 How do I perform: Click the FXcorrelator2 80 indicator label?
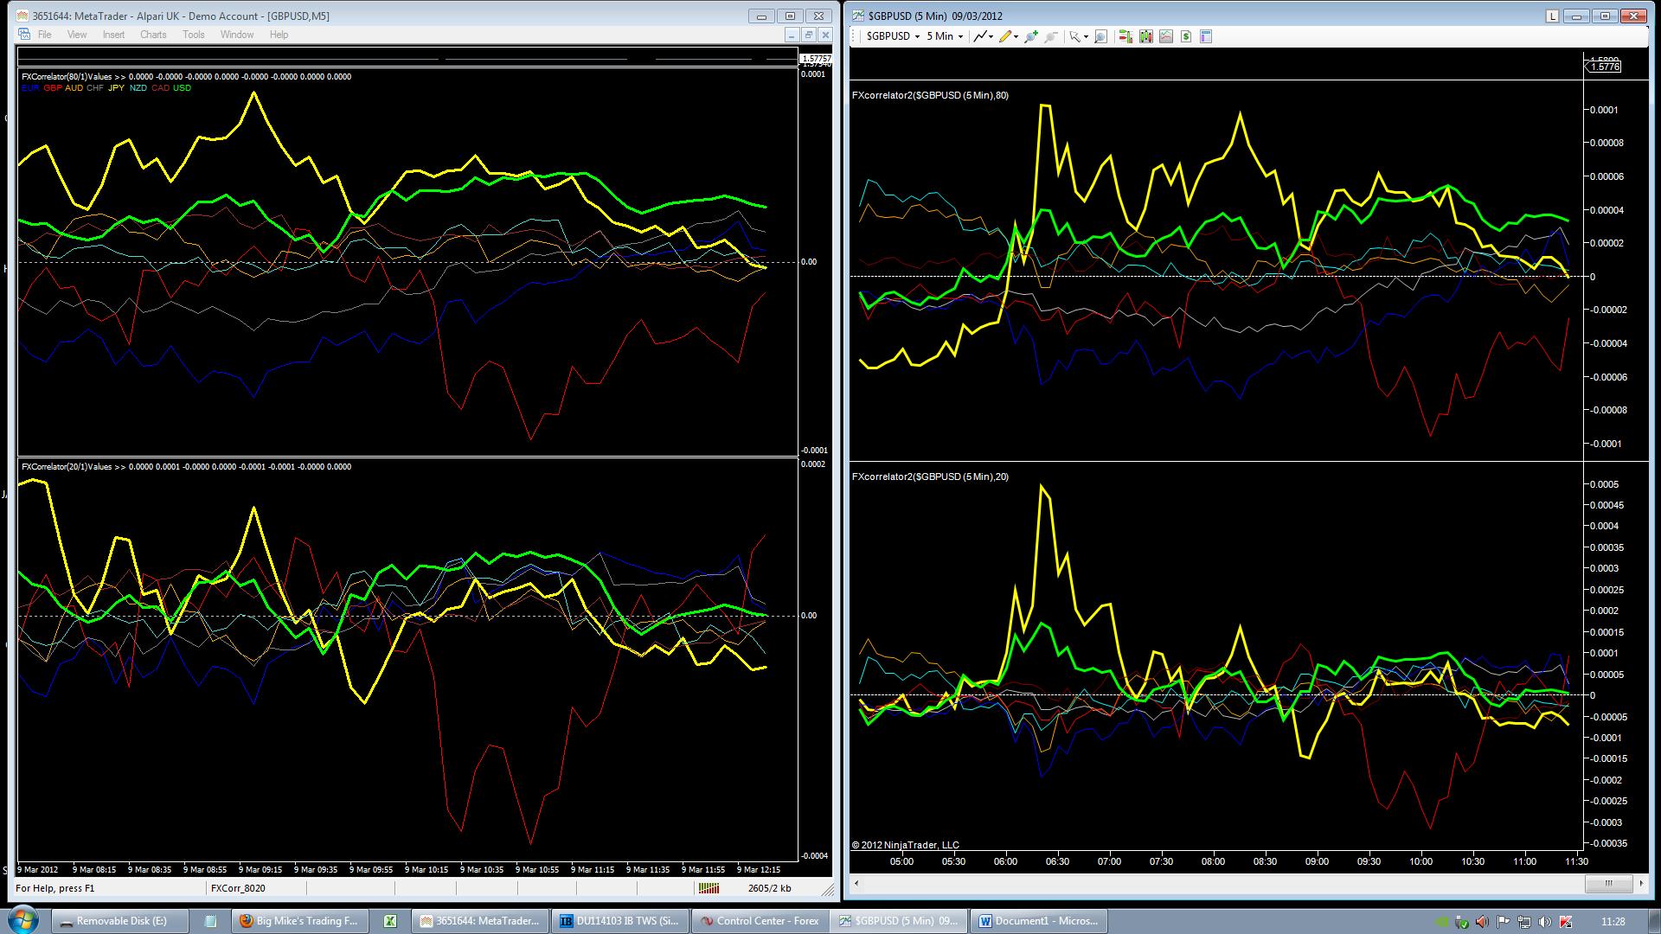click(930, 95)
